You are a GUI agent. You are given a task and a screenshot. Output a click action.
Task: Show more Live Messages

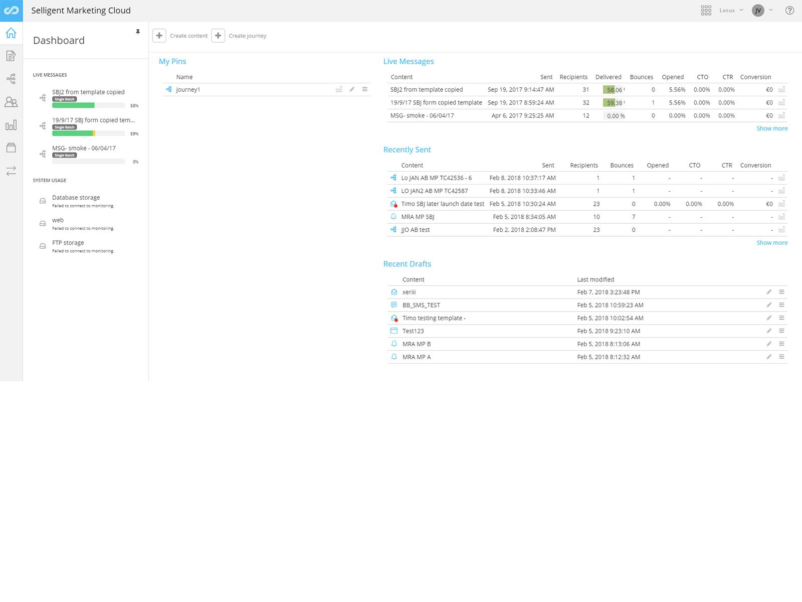(x=772, y=128)
